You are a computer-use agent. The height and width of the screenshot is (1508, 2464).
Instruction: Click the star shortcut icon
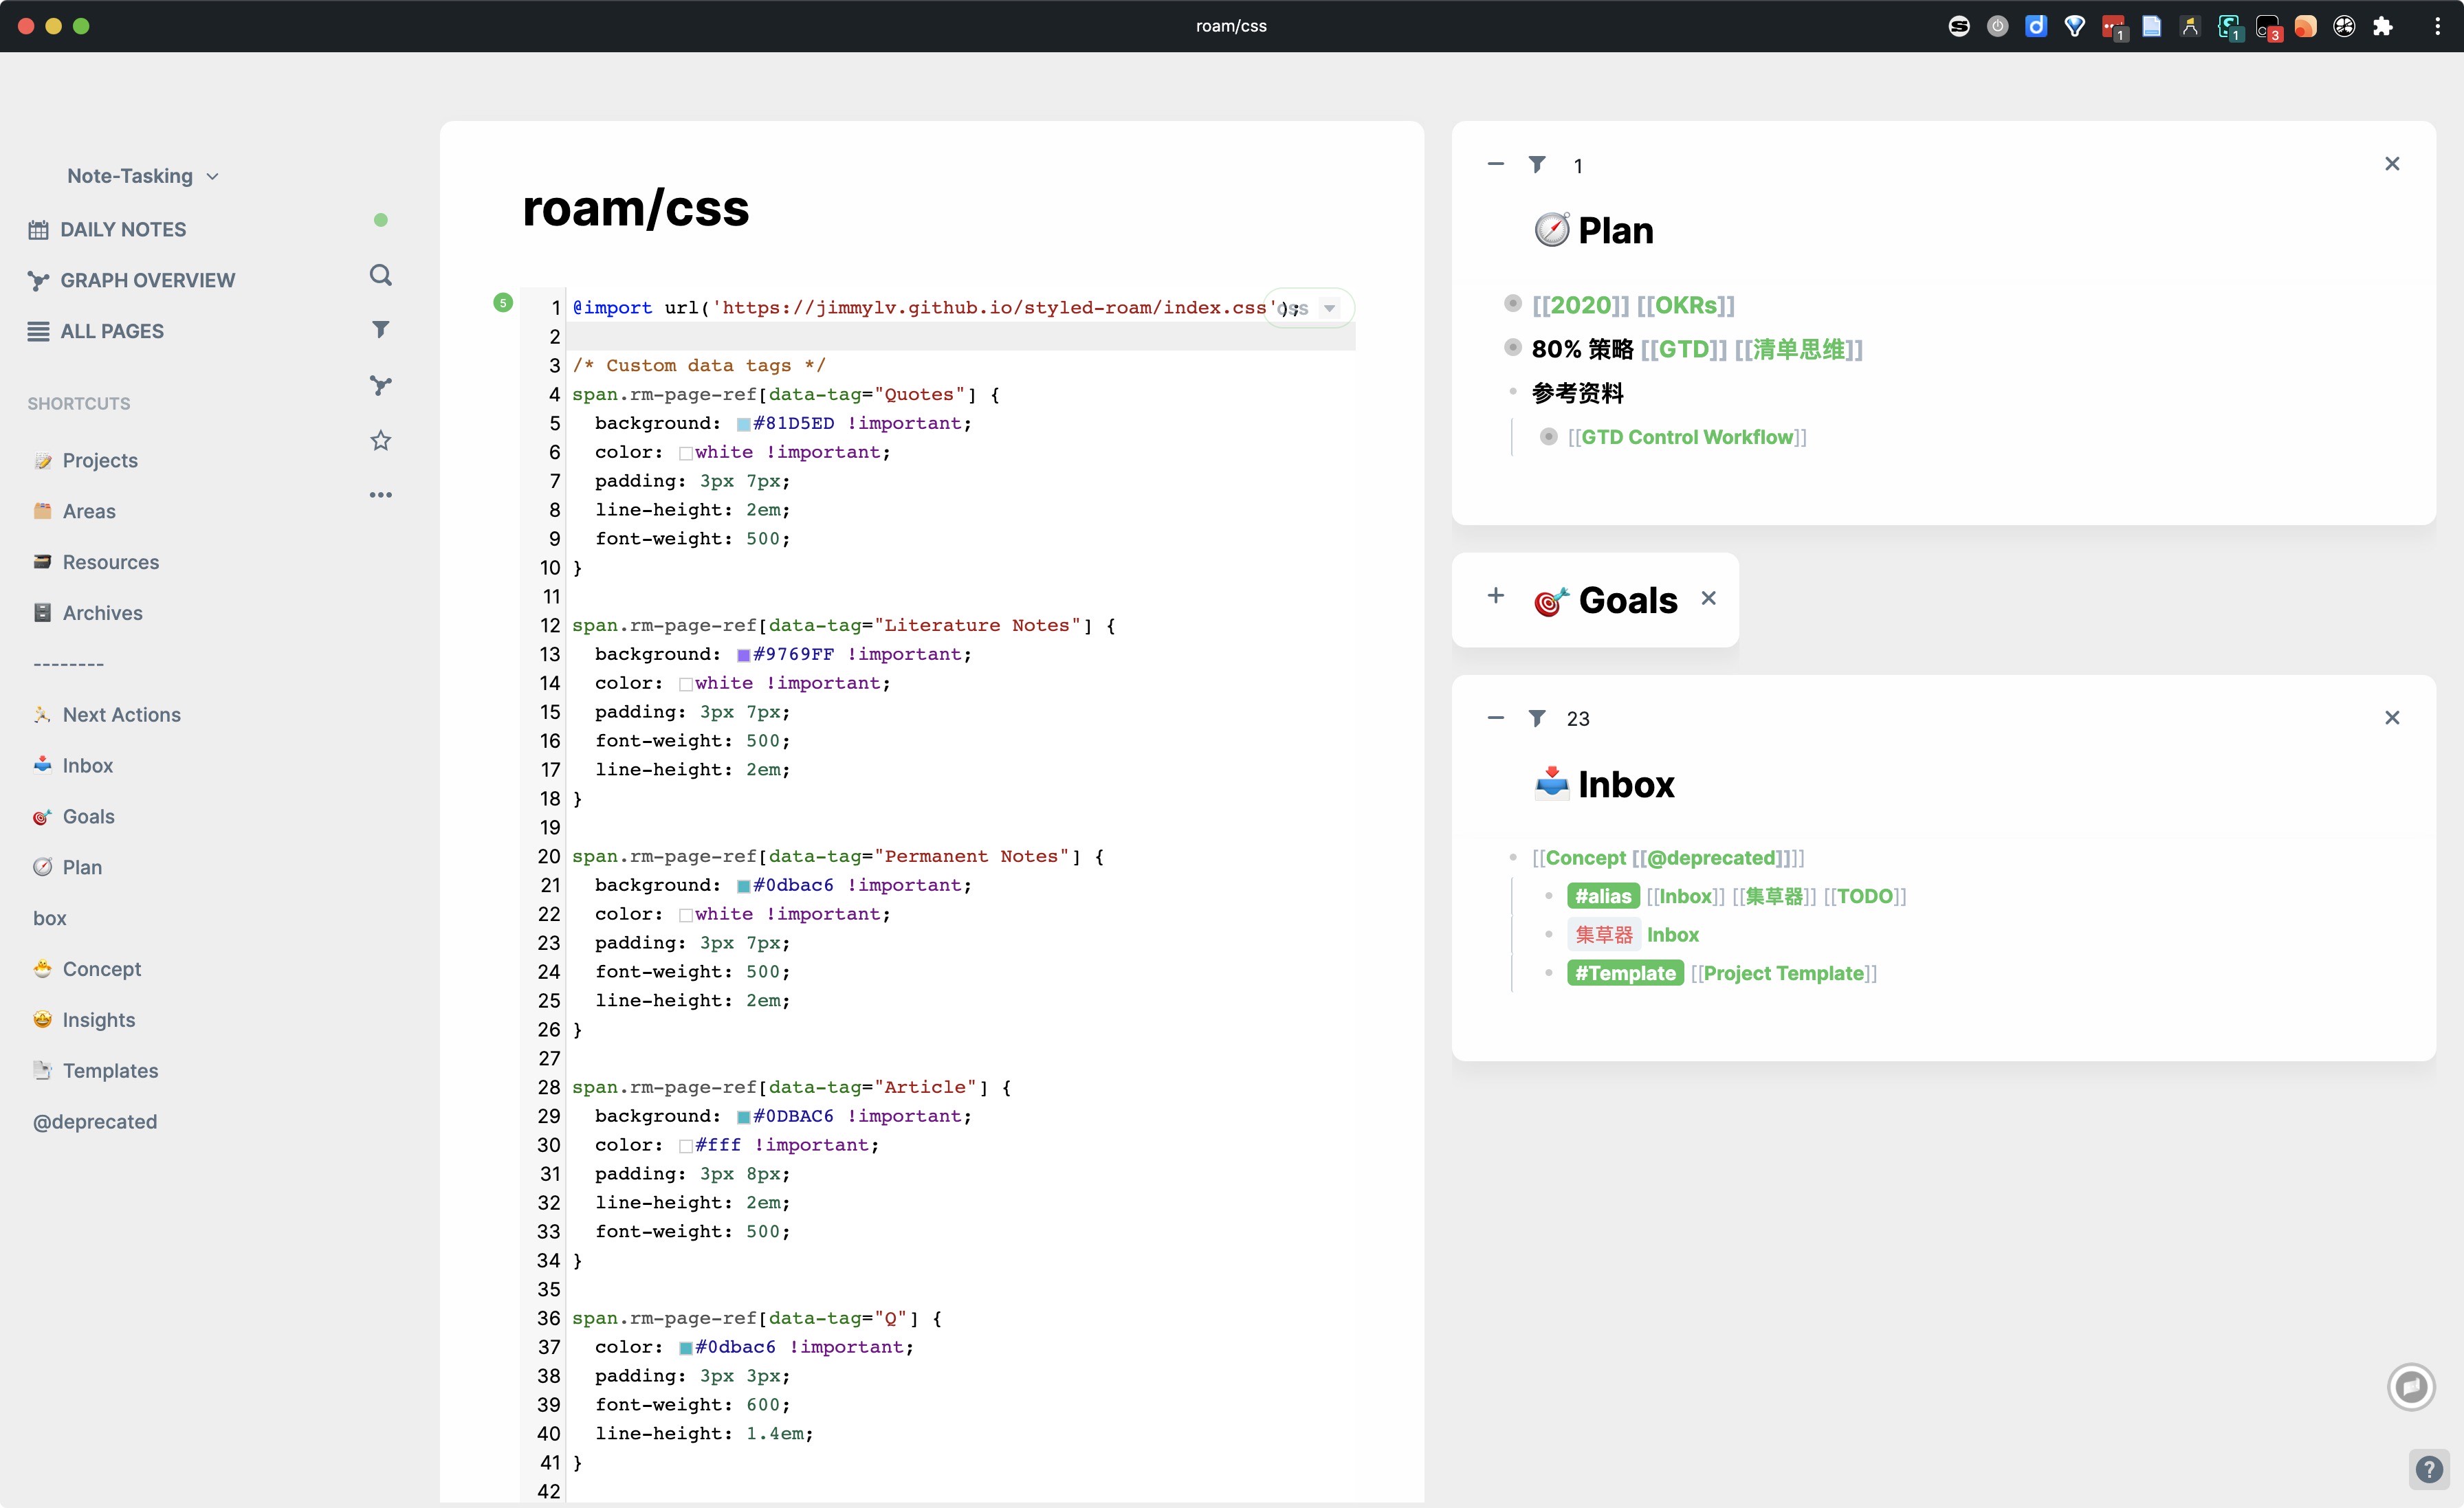[380, 440]
